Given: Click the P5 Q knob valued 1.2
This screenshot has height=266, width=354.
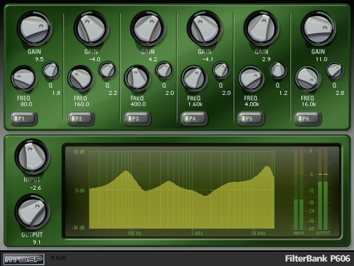Looking at the screenshot, I should pyautogui.click(x=278, y=70).
